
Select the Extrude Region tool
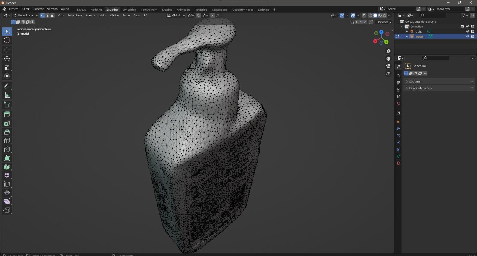pos(7,114)
